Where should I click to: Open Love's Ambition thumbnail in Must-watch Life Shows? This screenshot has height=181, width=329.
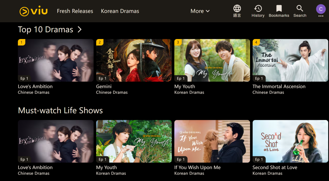click(x=56, y=141)
